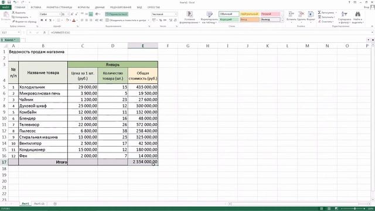
Task: Open Format as Table menu
Action: [x=209, y=17]
